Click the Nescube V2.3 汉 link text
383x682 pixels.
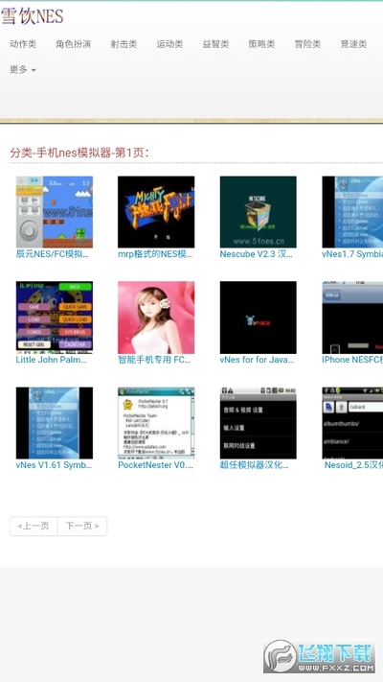coord(257,254)
